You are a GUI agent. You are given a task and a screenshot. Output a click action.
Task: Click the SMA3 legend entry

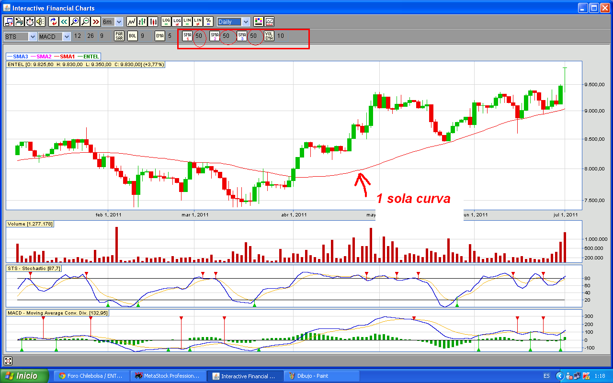[x=17, y=56]
